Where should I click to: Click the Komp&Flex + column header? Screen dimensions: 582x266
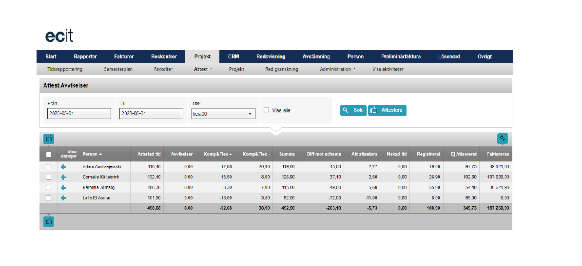(x=218, y=154)
